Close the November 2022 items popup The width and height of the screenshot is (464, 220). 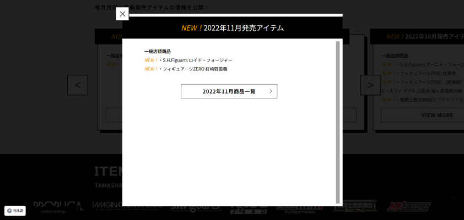[x=122, y=14]
